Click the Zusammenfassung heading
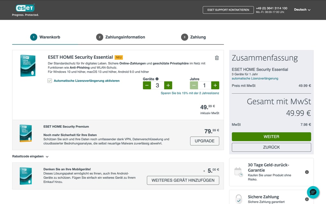The height and width of the screenshot is (204, 326). tap(265, 58)
